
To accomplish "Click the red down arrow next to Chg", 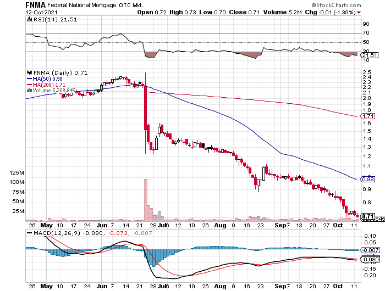I will 359,13.
